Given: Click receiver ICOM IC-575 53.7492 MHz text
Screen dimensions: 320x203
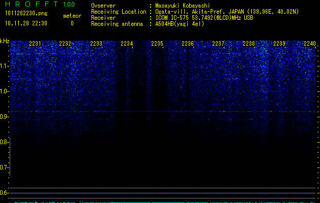Looking at the screenshot, I should (x=204, y=18).
